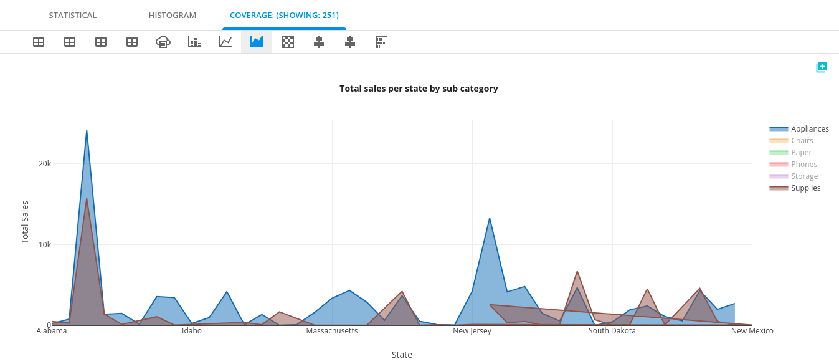Viewport: 839px width, 364px height.
Task: Switch to the stepped grid chart icon
Action: pos(381,42)
